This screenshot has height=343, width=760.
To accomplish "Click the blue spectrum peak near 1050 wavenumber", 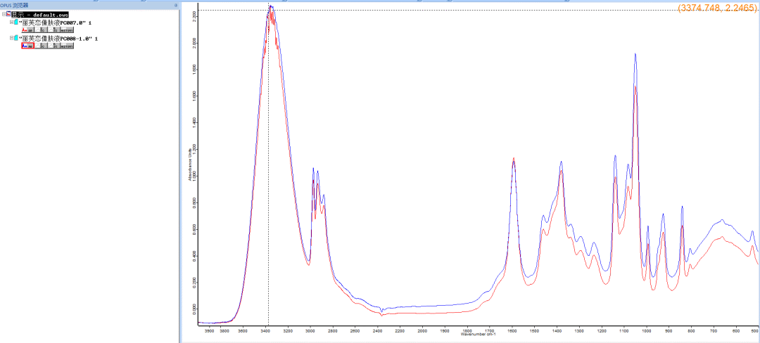I will coord(635,54).
